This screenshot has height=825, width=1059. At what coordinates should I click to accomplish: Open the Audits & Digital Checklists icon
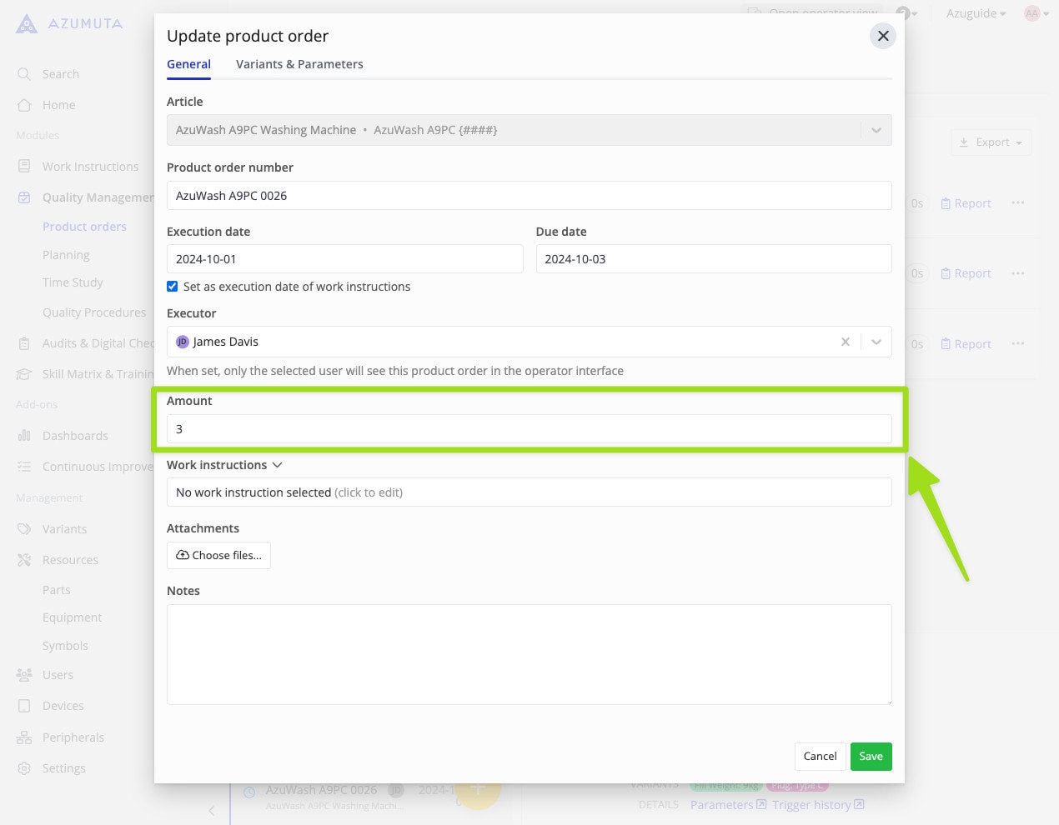tap(24, 342)
